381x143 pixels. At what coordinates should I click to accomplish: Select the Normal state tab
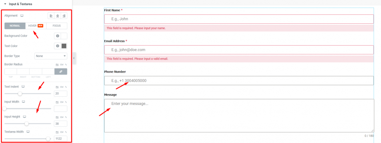coord(15,26)
